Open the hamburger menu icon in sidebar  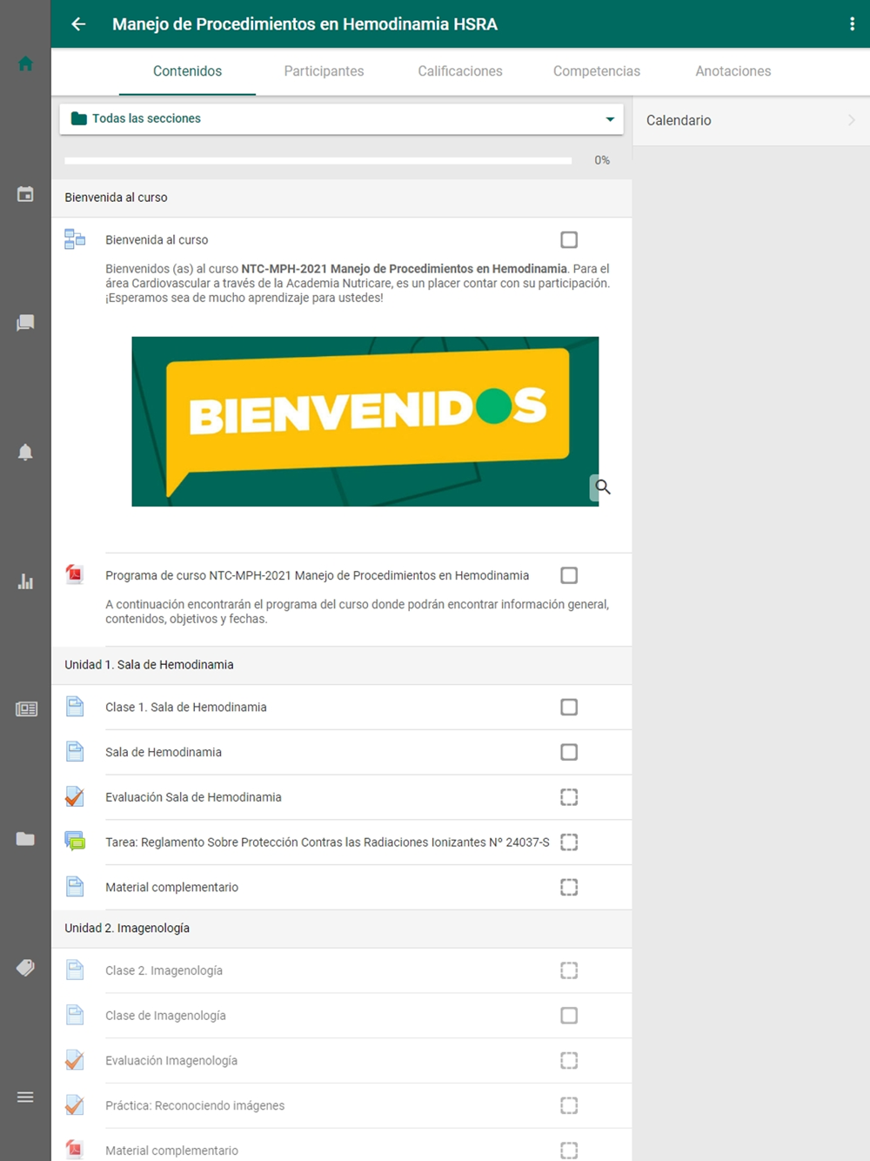(25, 1097)
